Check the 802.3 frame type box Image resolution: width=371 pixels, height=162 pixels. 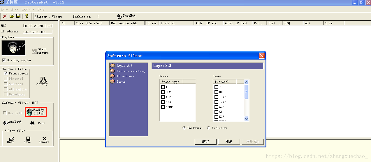coord(163,92)
